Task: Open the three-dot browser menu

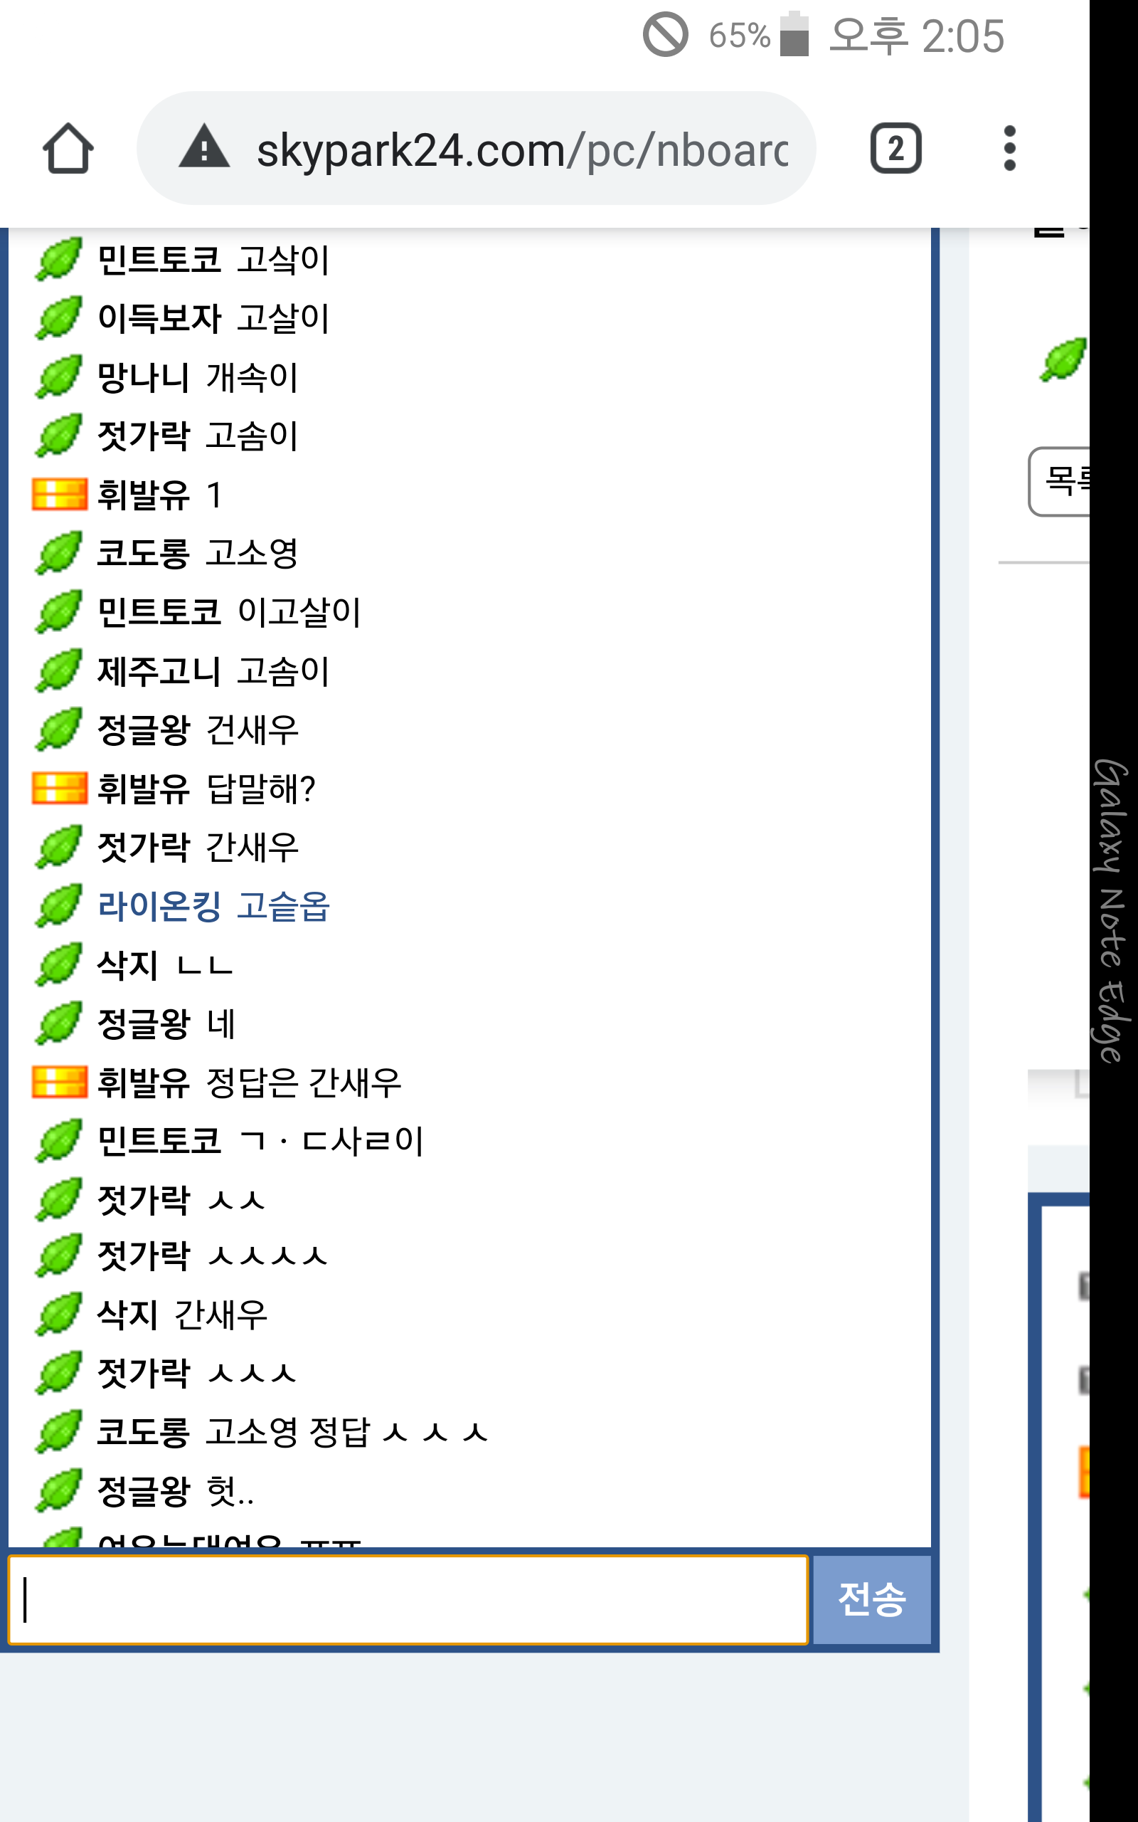Action: [1009, 148]
